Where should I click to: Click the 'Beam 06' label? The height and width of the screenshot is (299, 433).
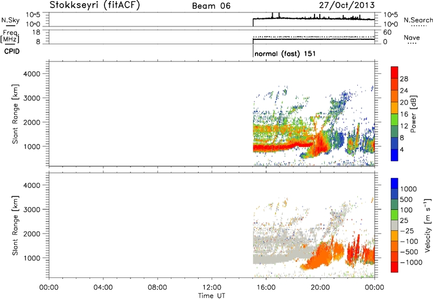(211, 6)
